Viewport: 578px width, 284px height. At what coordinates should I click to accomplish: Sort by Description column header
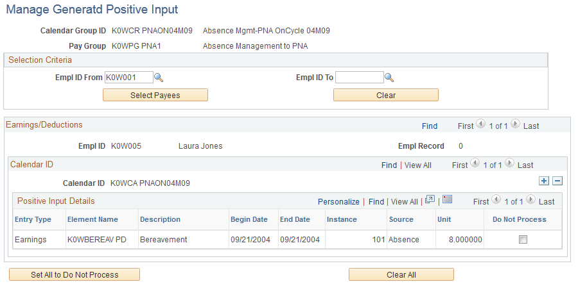pyautogui.click(x=160, y=219)
